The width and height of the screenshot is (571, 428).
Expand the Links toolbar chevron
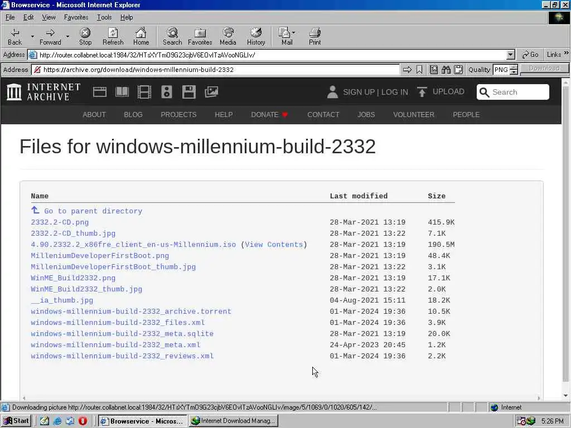[x=567, y=53]
